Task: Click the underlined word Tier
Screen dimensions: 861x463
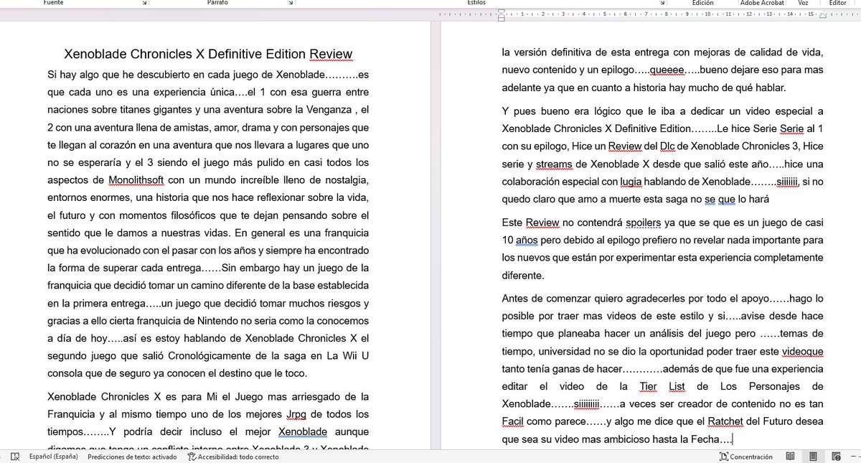Action: tap(648, 386)
